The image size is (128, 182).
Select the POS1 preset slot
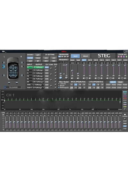point(108,85)
